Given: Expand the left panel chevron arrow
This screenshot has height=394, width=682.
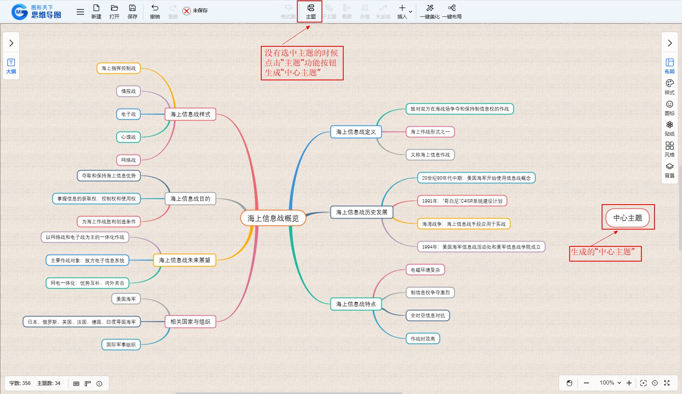Looking at the screenshot, I should (x=11, y=43).
